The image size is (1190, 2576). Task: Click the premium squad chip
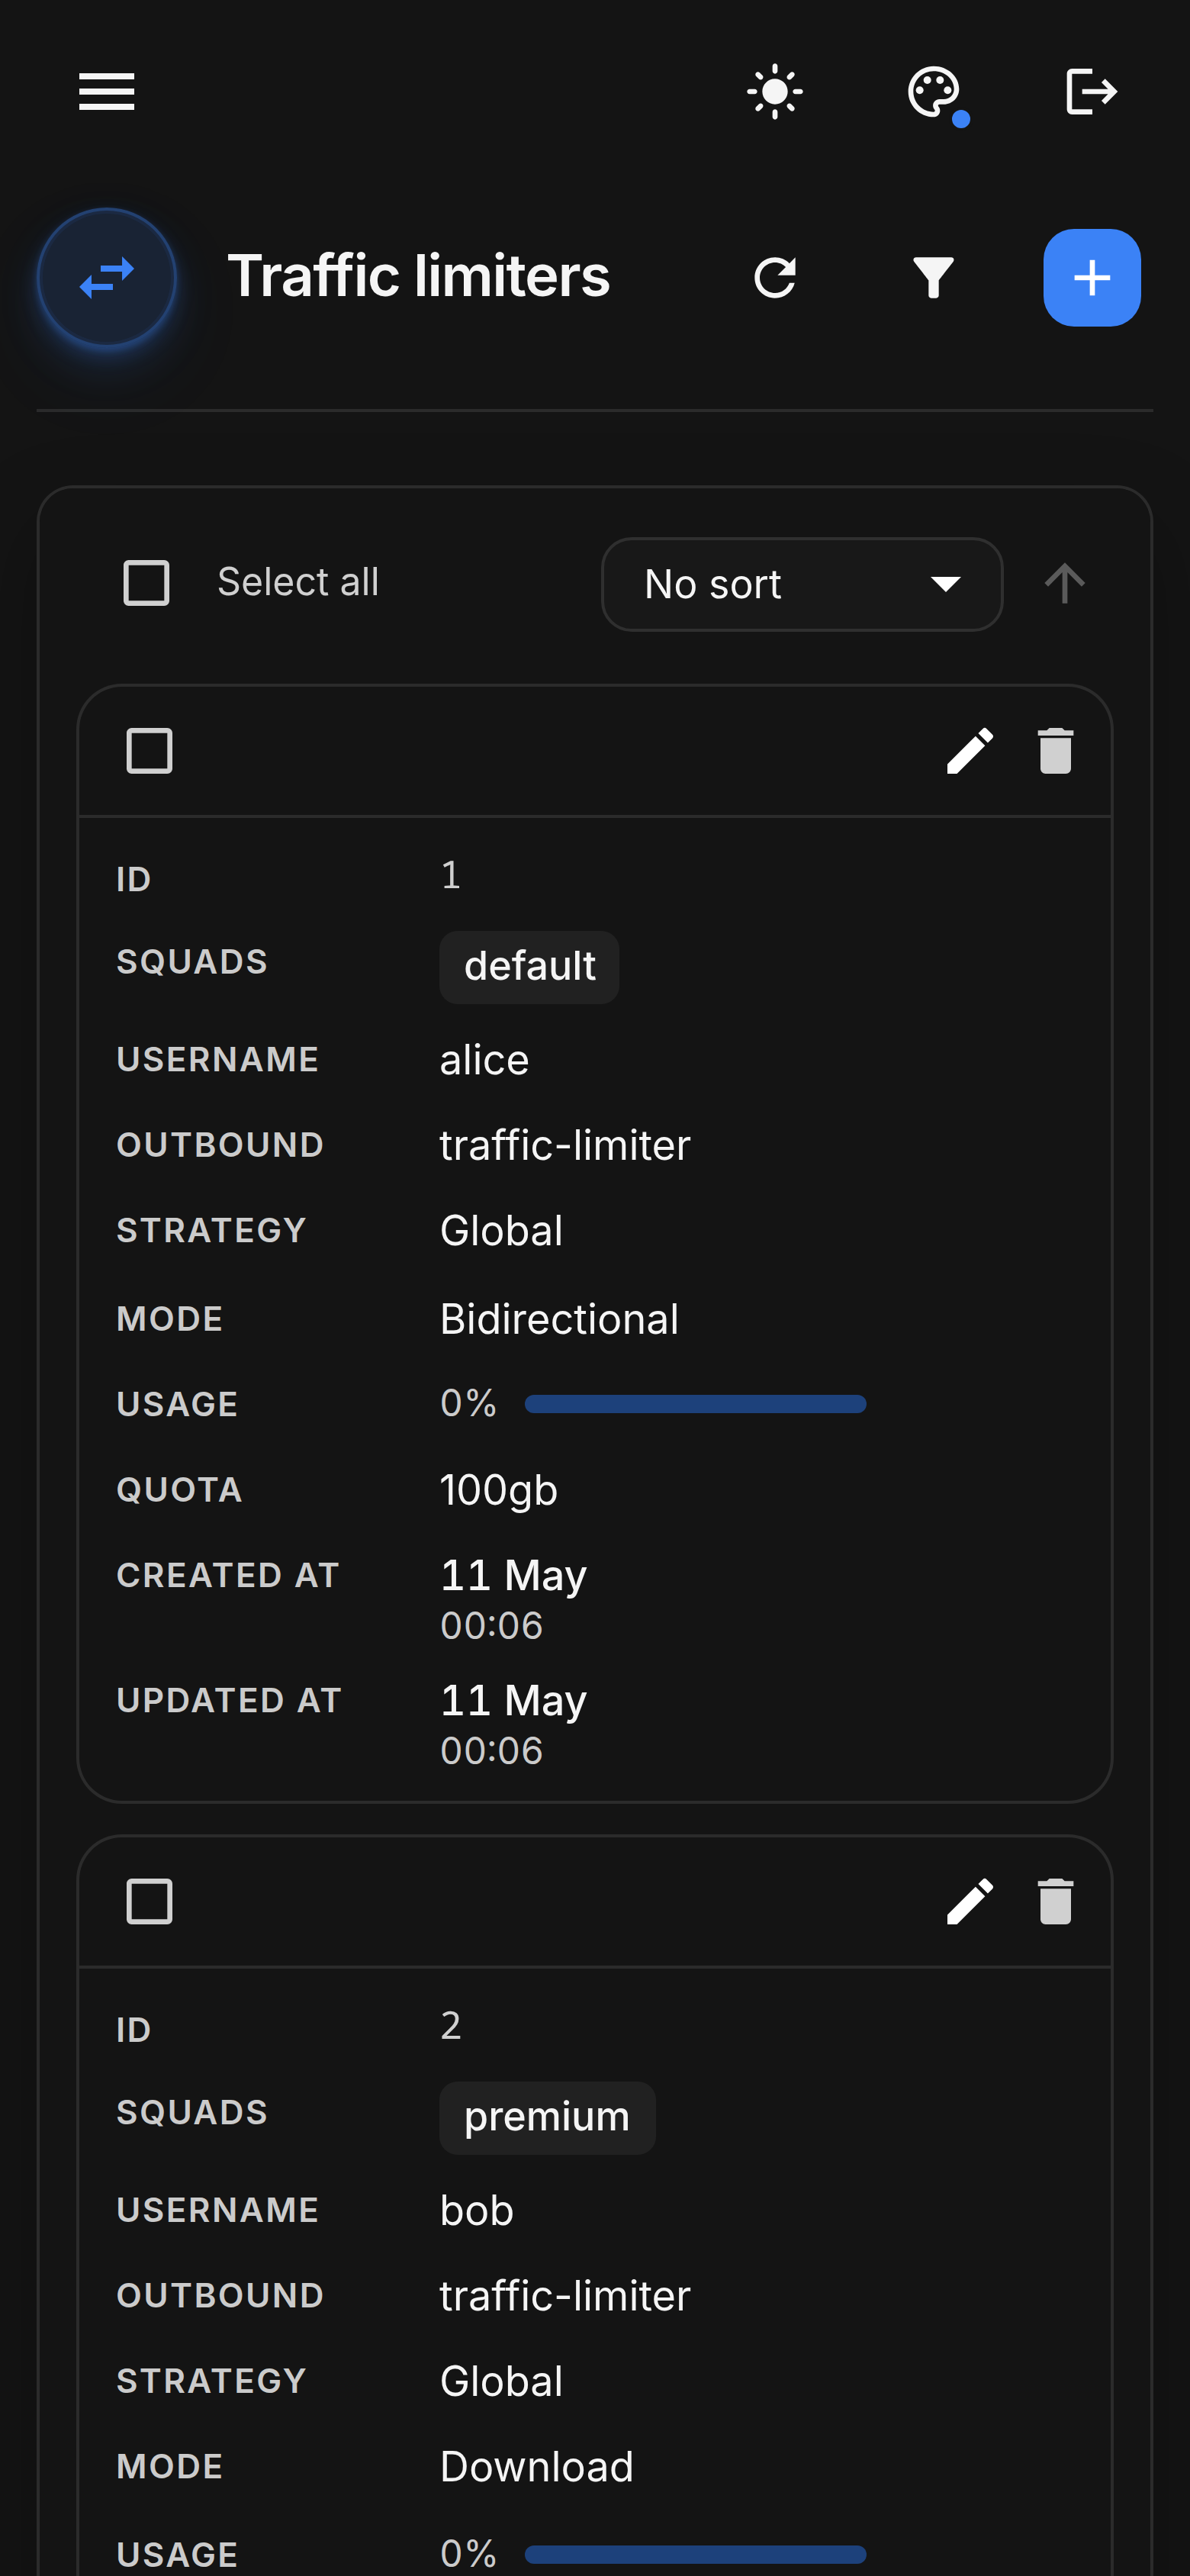547,2117
